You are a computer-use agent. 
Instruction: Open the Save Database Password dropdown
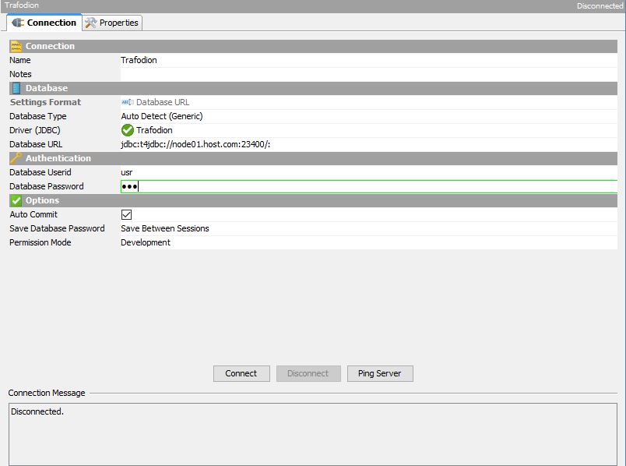366,228
